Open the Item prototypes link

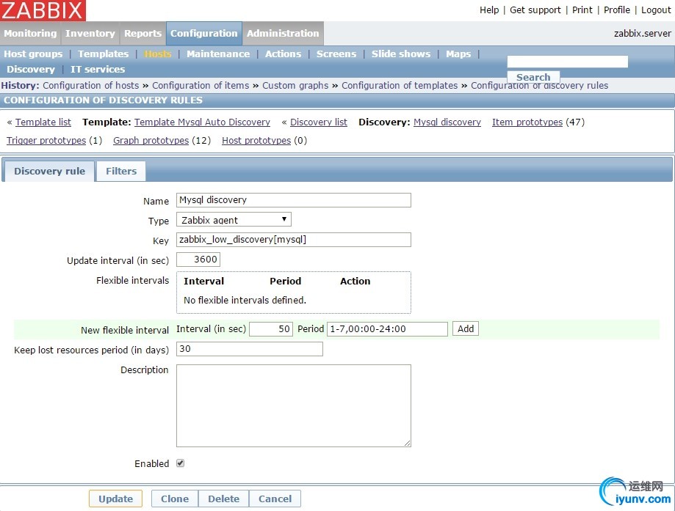[x=527, y=122]
